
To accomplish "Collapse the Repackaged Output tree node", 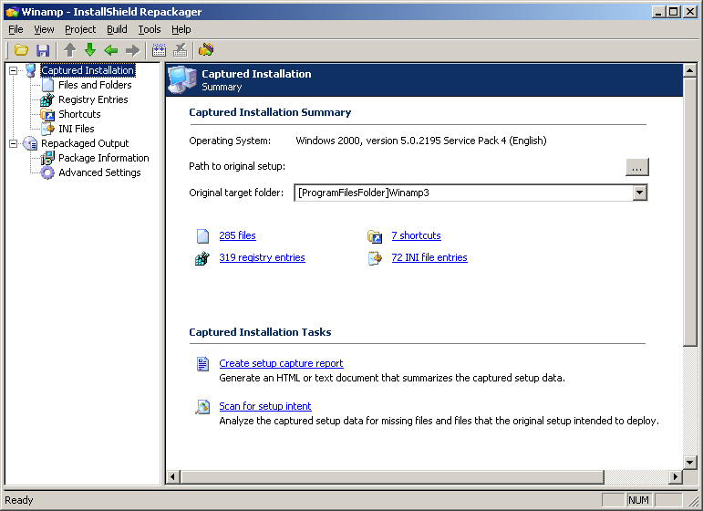I will pyautogui.click(x=13, y=143).
